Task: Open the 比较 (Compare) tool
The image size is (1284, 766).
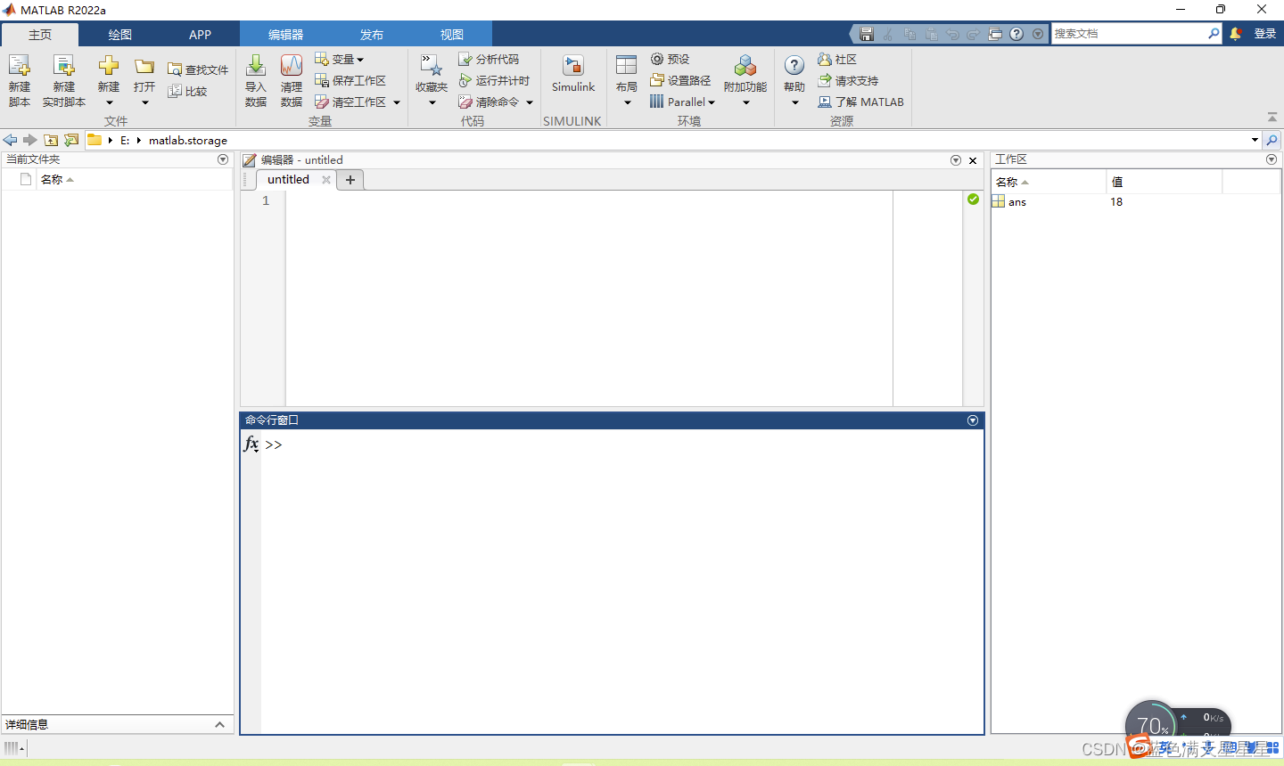Action: pos(187,91)
